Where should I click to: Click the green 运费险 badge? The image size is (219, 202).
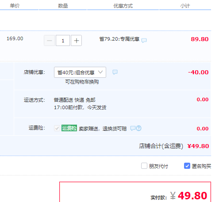click(69, 128)
